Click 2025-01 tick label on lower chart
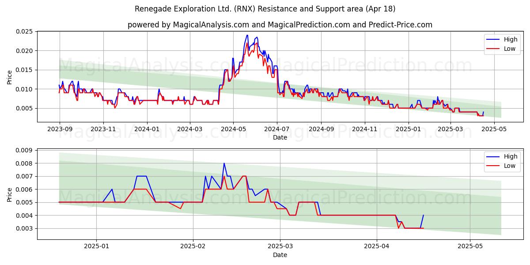The width and height of the screenshot is (530, 265). tap(96, 246)
